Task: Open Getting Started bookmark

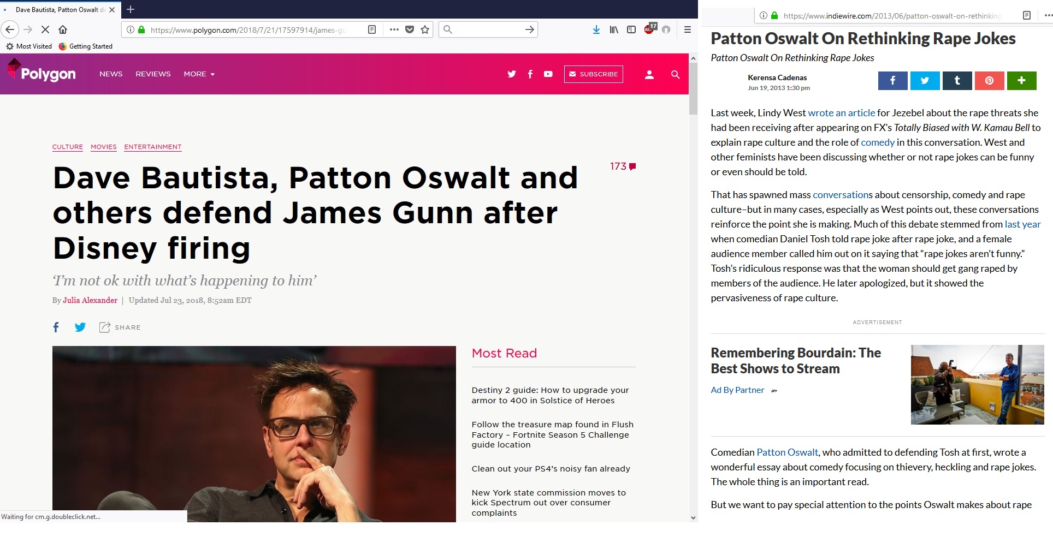Action: point(86,46)
